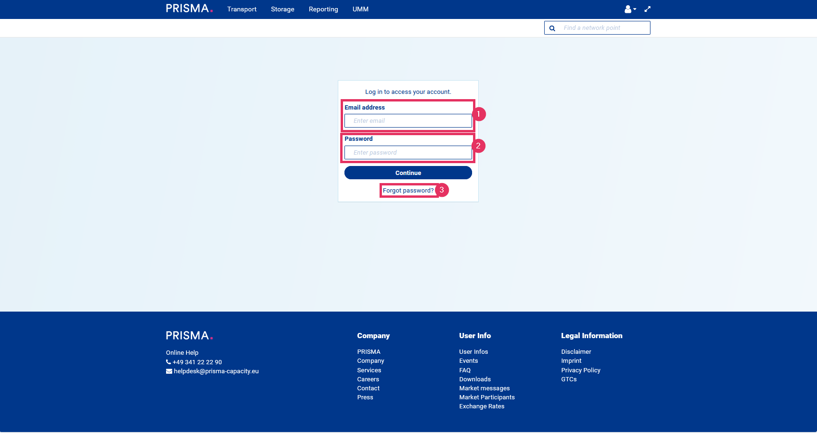Toggle fullscreen with the expand arrows icon
The image size is (817, 433).
click(647, 9)
